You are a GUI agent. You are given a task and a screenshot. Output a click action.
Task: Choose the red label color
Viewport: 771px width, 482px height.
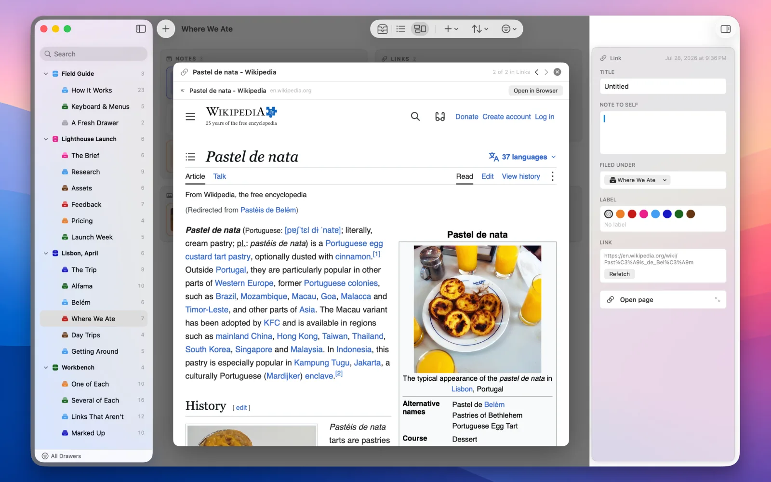point(632,214)
